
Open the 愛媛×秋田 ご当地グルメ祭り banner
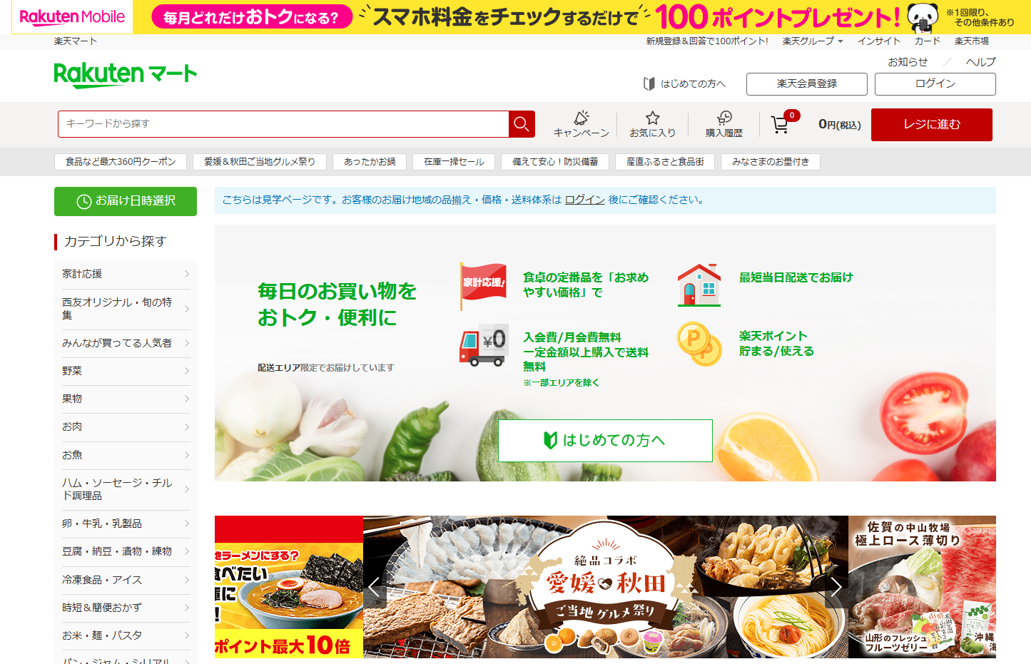pyautogui.click(x=605, y=586)
